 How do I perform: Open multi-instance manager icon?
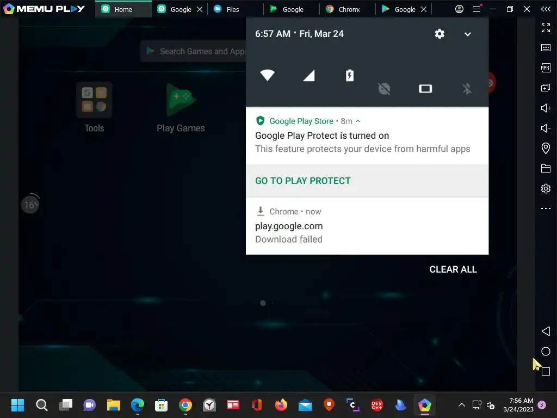tap(546, 88)
